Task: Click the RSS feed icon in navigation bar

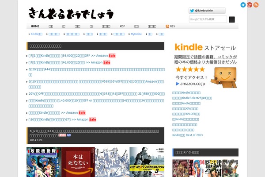Action: click(x=167, y=26)
